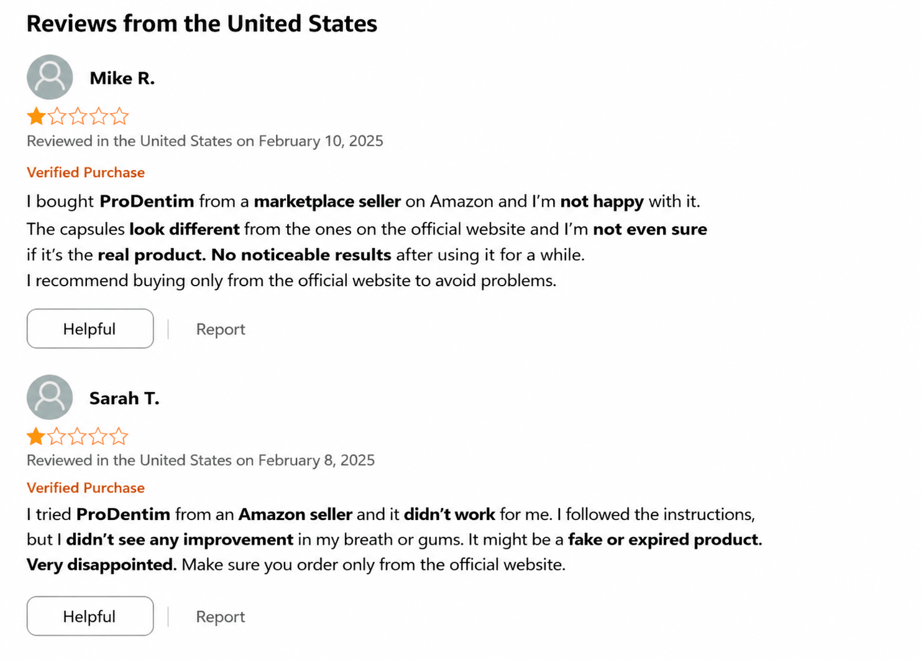This screenshot has height=660, width=921.
Task: Click Sarah T.'s profile avatar icon
Action: click(x=50, y=397)
